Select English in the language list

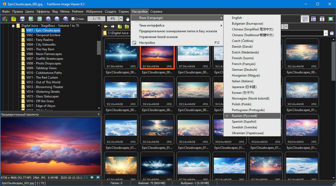237,18
